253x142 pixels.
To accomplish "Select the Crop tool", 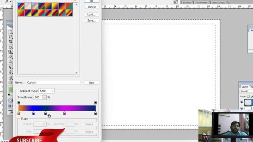I will 10,41.
